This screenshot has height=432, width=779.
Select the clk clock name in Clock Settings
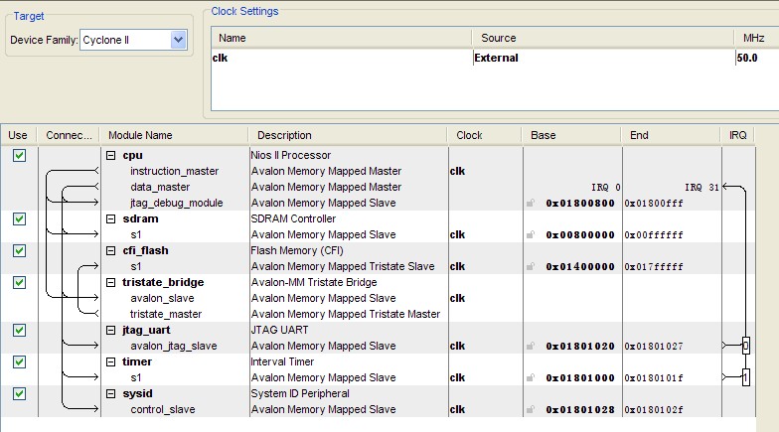click(x=221, y=59)
